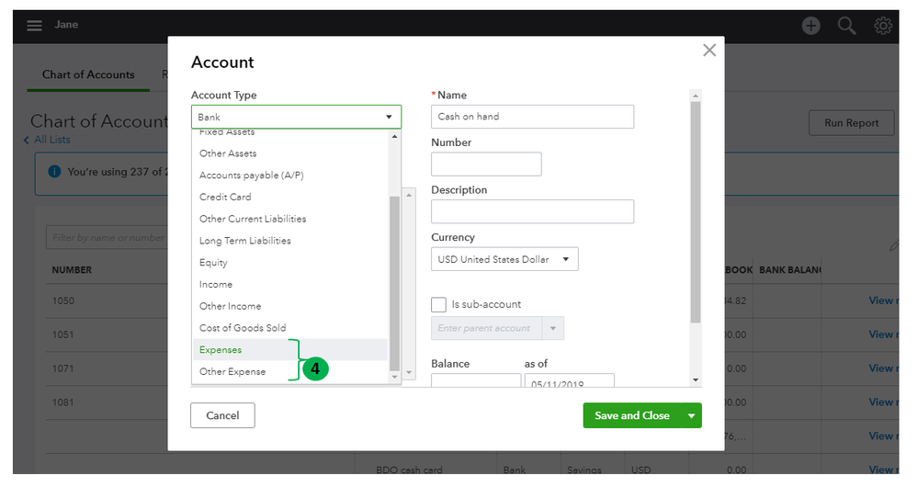Toggle the Is sub-account checkbox
This screenshot has height=487, width=918.
[438, 304]
